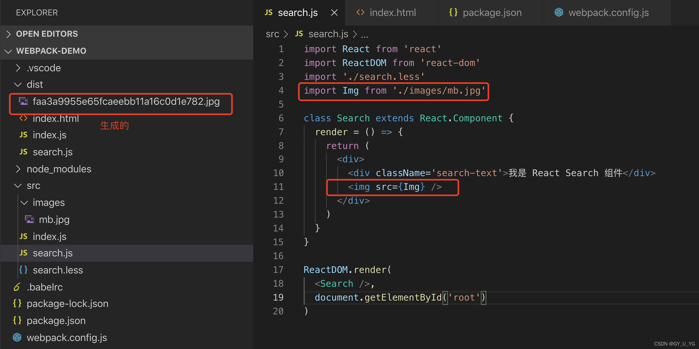Click the webpack icon on webpack.config.js tab
The image size is (699, 349).
tap(559, 12)
